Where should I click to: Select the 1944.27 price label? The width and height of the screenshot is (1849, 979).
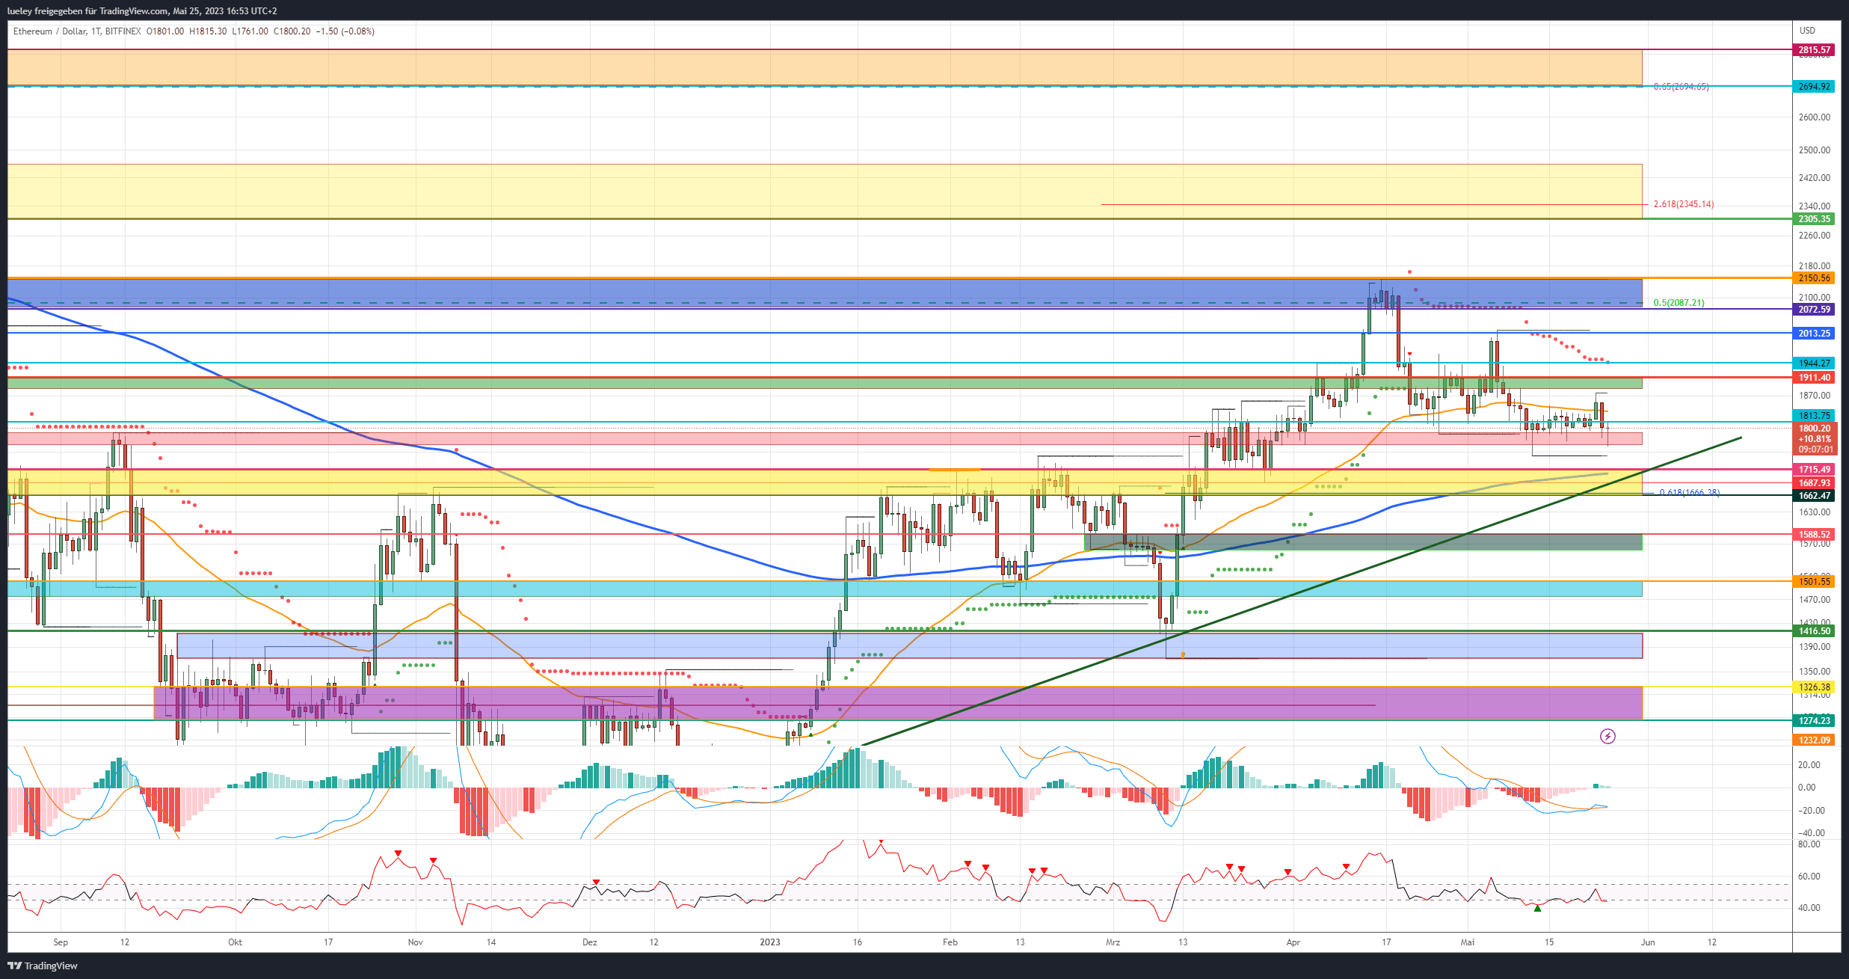click(x=1814, y=363)
